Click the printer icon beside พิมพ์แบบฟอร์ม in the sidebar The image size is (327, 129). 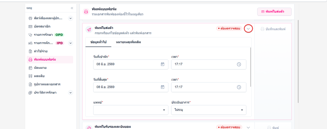(x=30, y=60)
